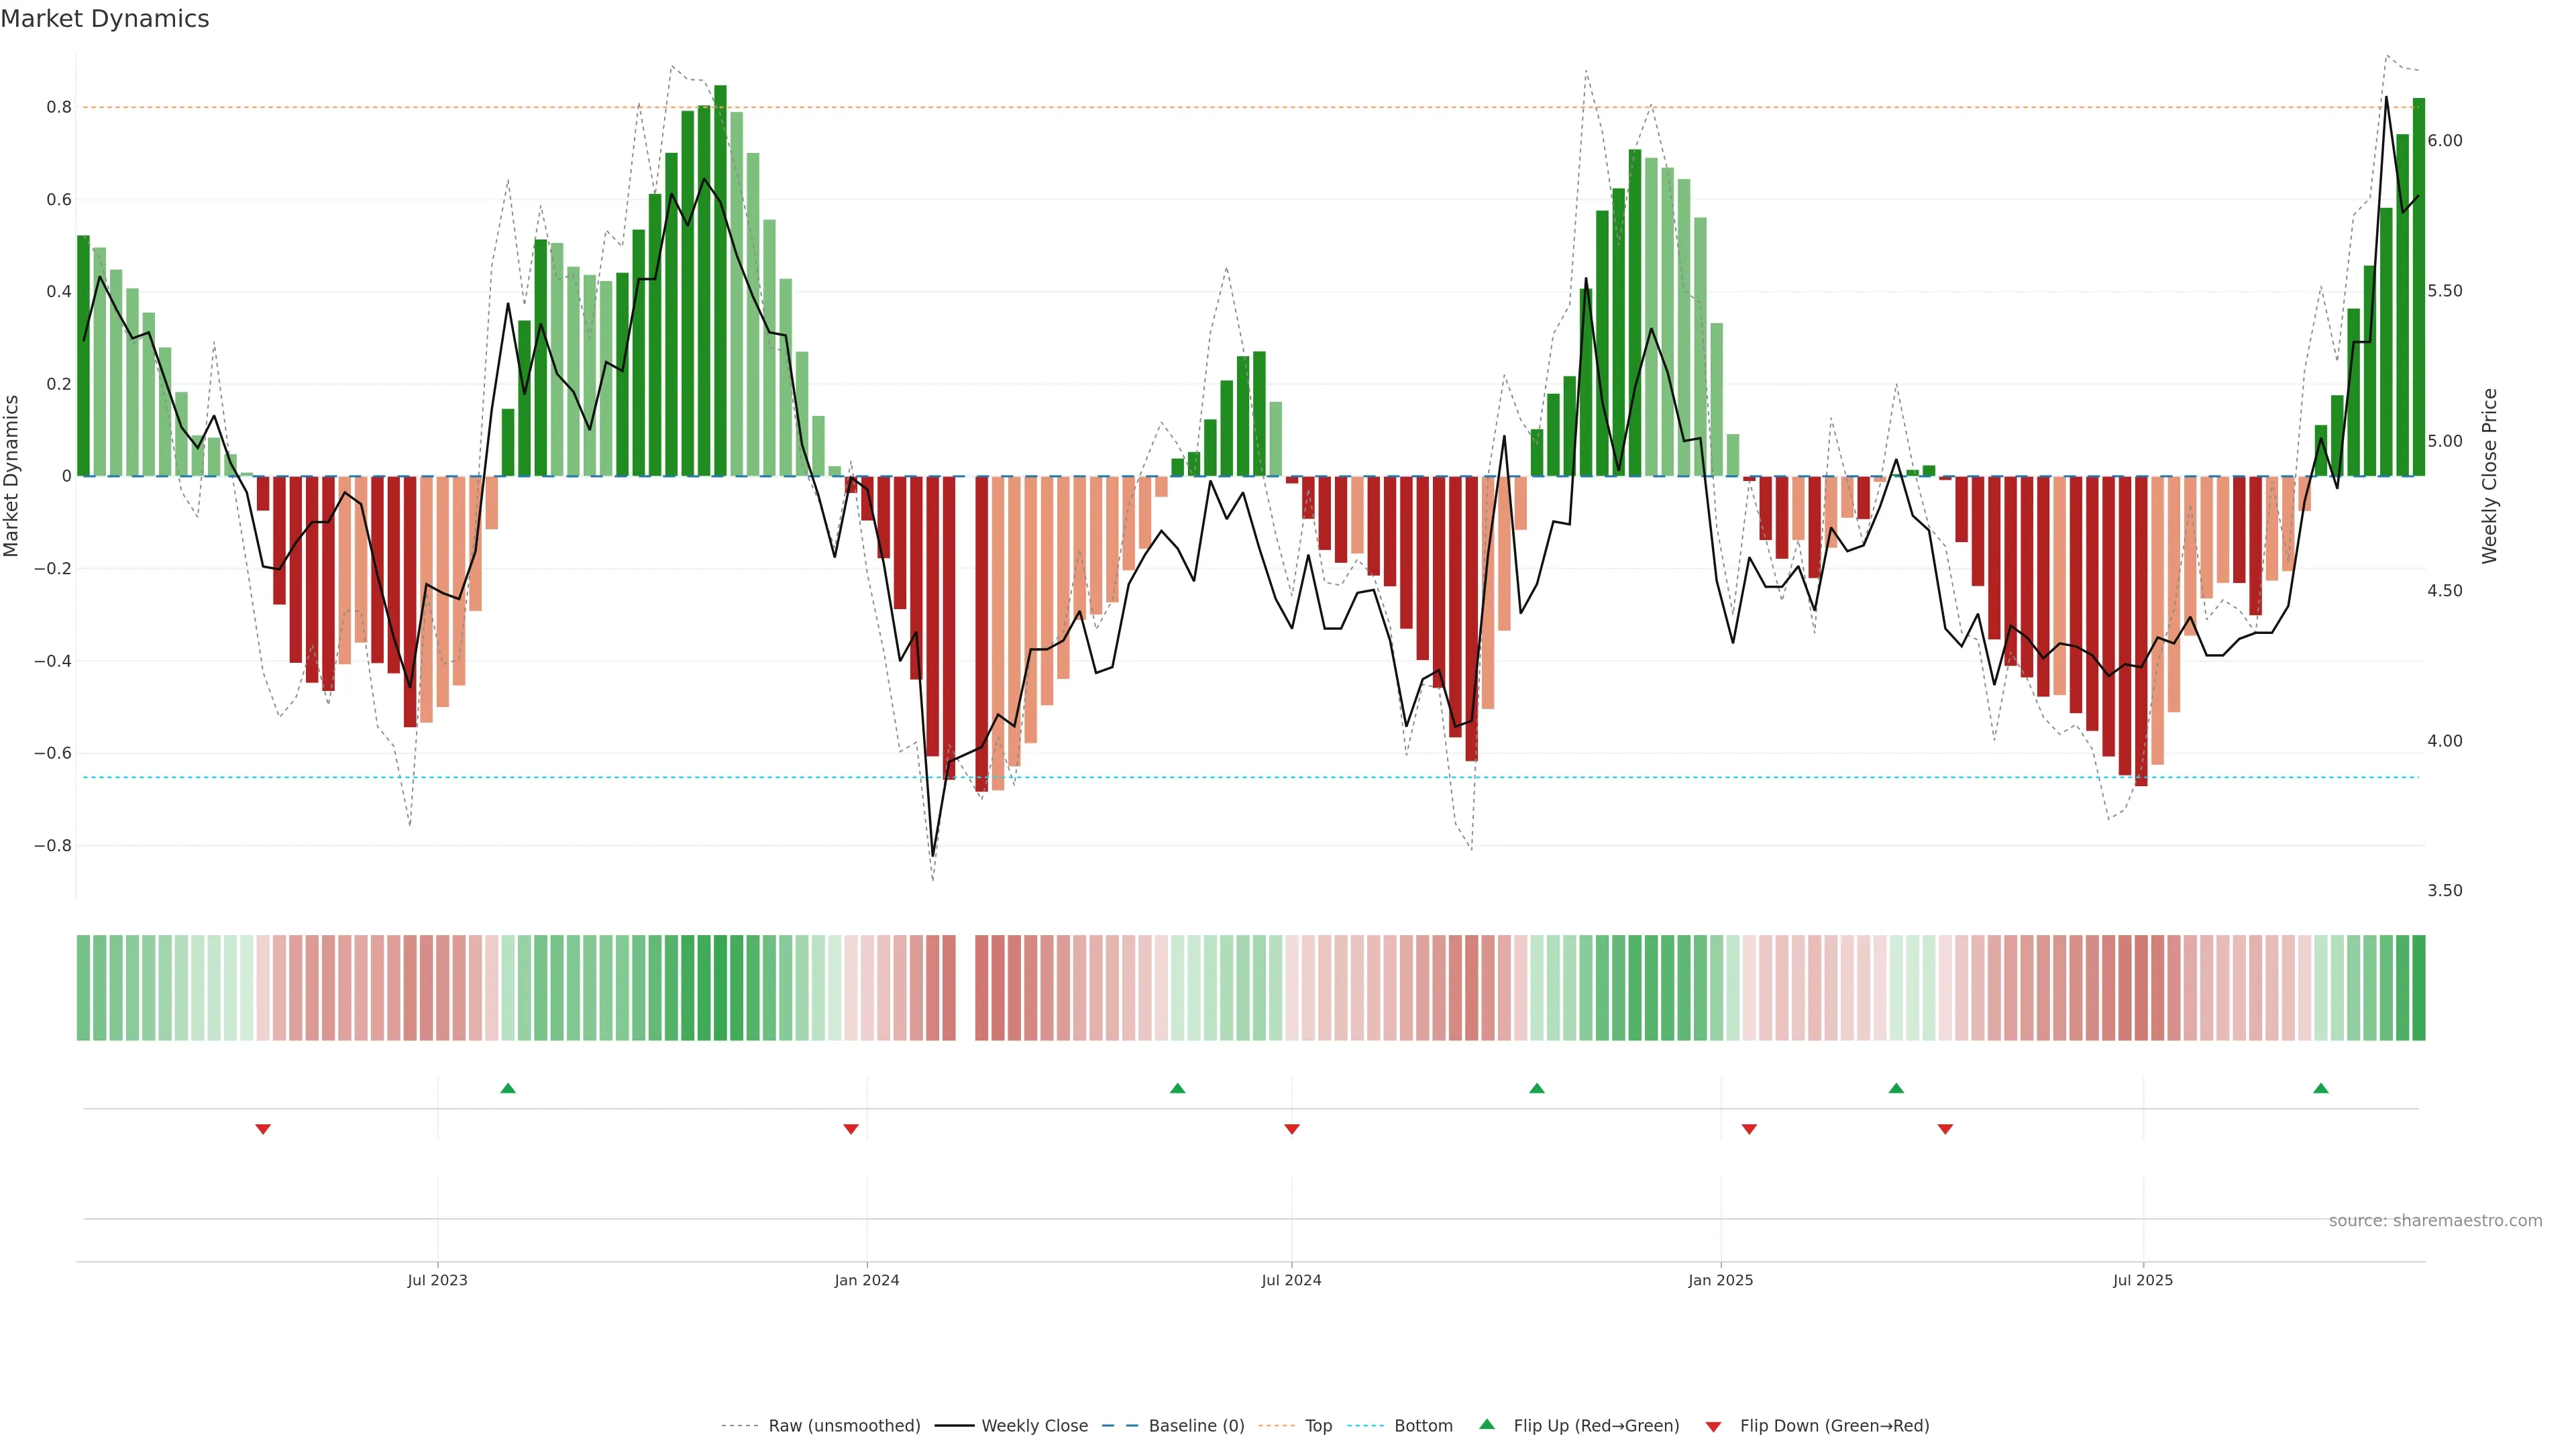Click the red flip-down triangle before Jul 2023

[263, 1129]
